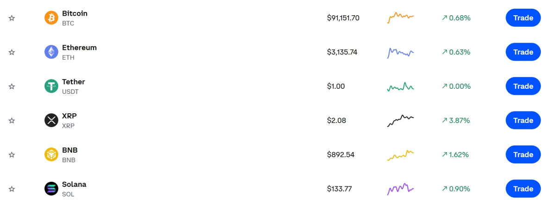Star Bitcoin to add to watchlist
This screenshot has height=209, width=555.
pos(12,18)
